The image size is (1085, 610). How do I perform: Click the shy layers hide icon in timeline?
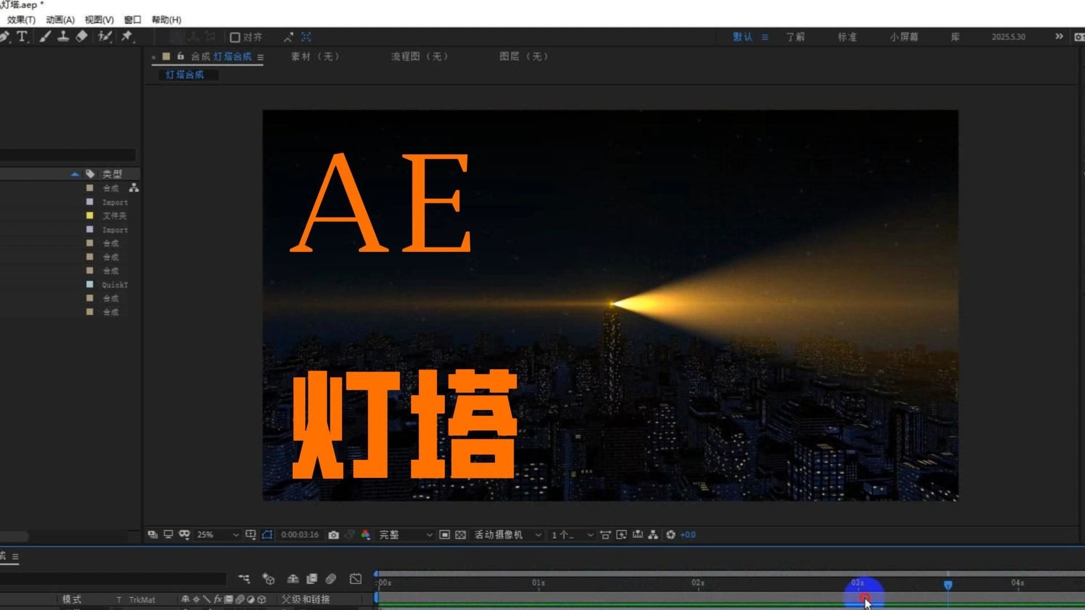[x=293, y=578]
